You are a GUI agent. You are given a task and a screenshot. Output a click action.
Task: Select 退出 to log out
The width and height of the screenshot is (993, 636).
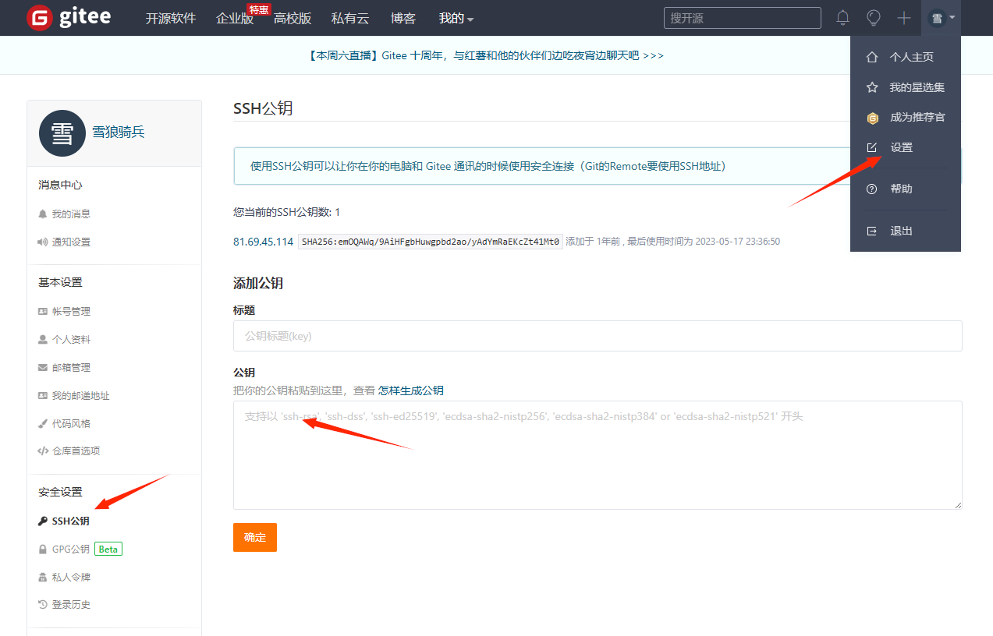pyautogui.click(x=901, y=231)
